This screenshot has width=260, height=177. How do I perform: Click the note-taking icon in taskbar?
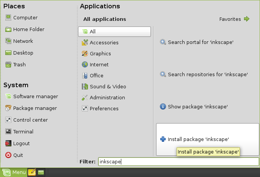click(32, 172)
